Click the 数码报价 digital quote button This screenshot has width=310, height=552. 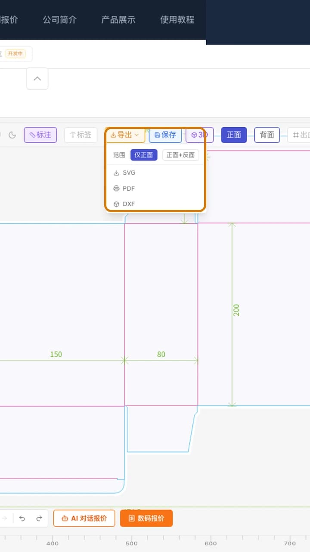coord(146,518)
